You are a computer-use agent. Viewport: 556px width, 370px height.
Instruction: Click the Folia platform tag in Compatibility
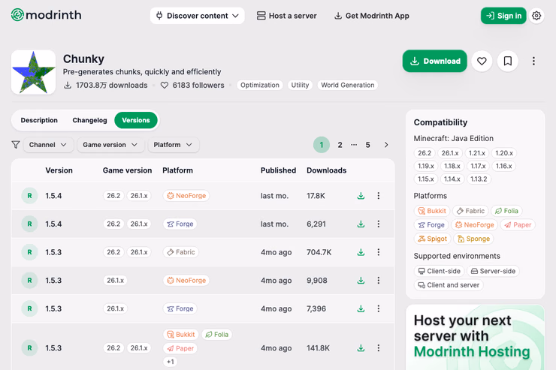pos(506,211)
